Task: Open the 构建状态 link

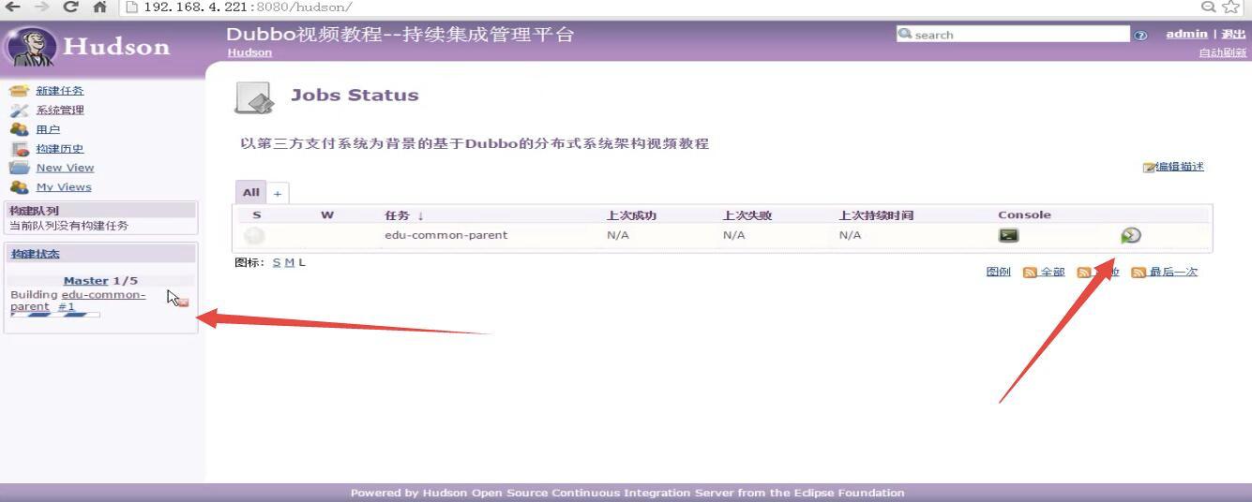Action: pos(35,254)
